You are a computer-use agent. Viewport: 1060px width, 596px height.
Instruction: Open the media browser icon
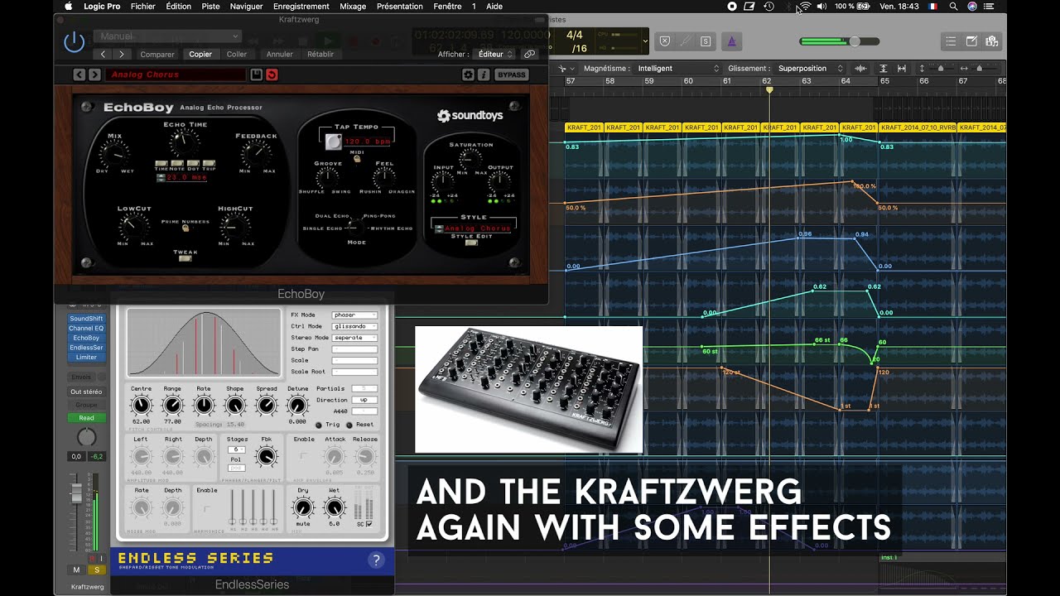click(991, 41)
